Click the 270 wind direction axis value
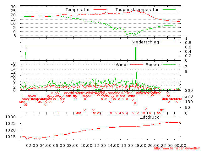The width and height of the screenshot is (201, 151). click(x=189, y=96)
